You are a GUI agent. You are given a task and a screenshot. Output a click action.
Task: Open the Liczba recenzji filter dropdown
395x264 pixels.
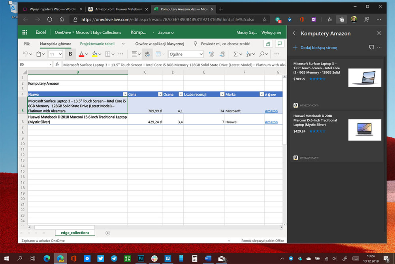pyautogui.click(x=222, y=94)
